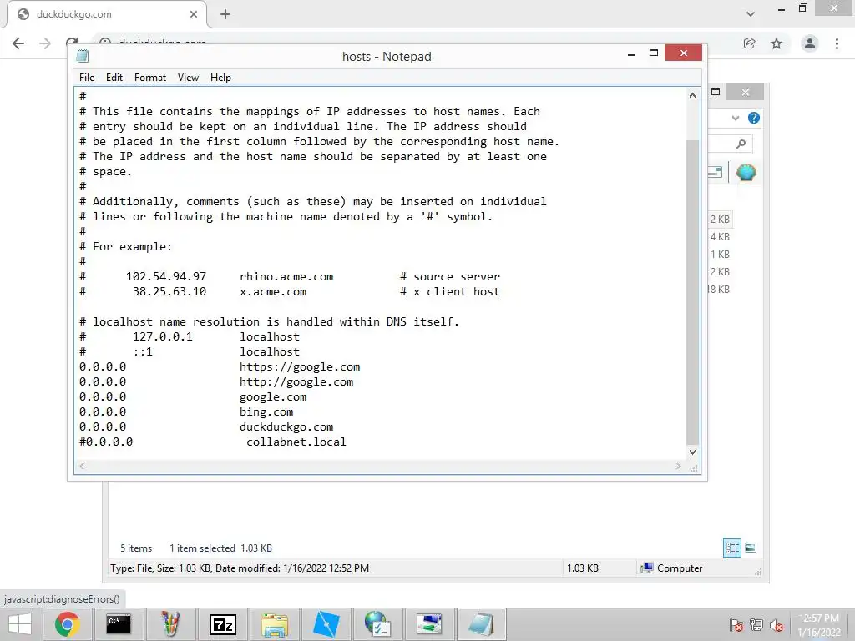Go forward in the Chrome browser
Image resolution: width=855 pixels, height=641 pixels.
pyautogui.click(x=45, y=43)
